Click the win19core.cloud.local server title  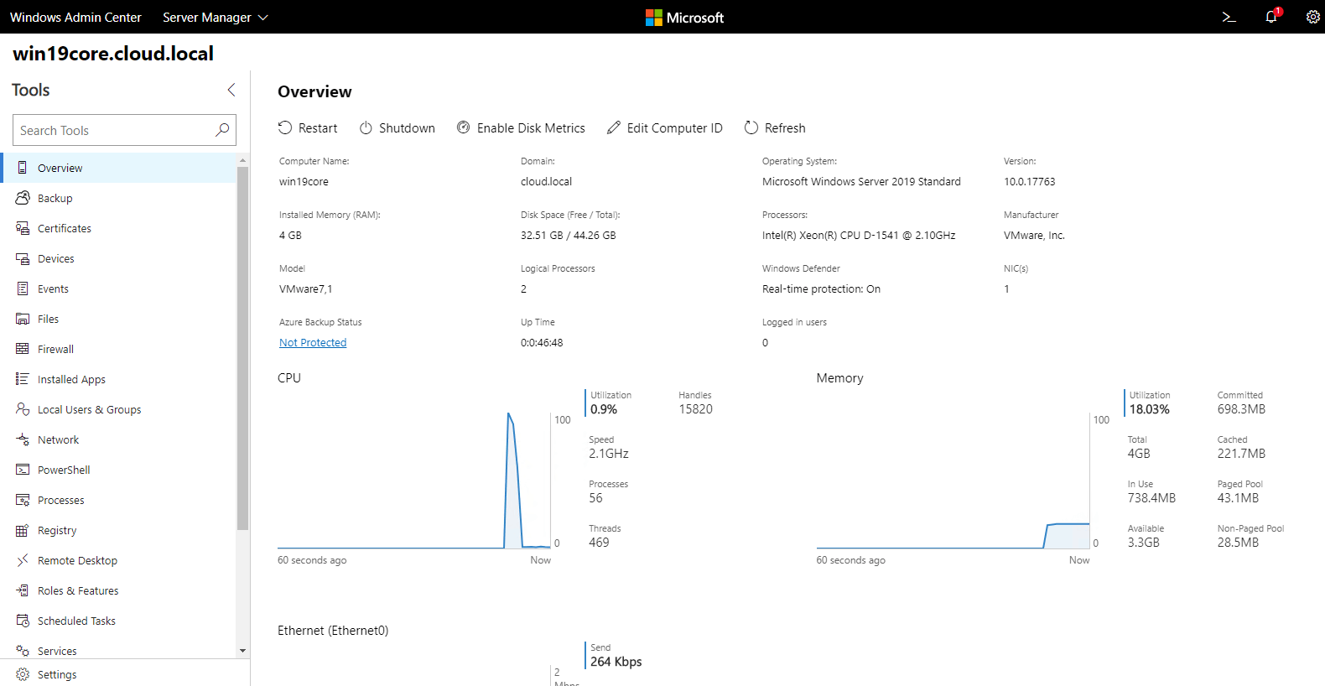(x=113, y=54)
